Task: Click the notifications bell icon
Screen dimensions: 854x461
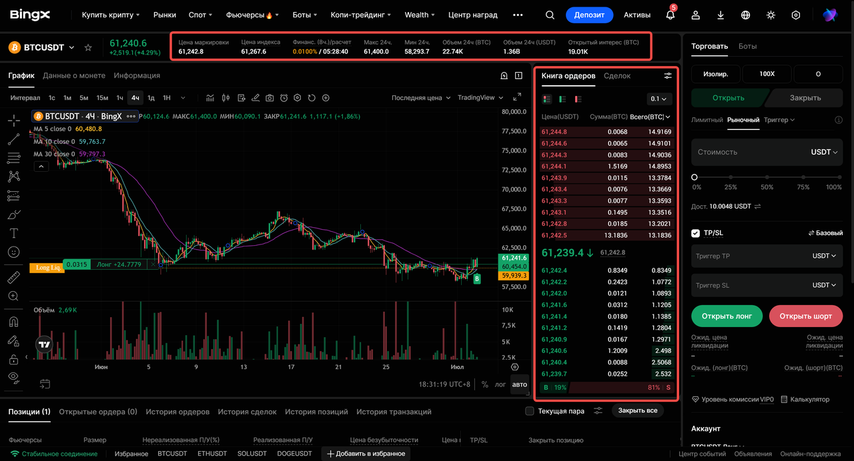Action: coord(671,15)
